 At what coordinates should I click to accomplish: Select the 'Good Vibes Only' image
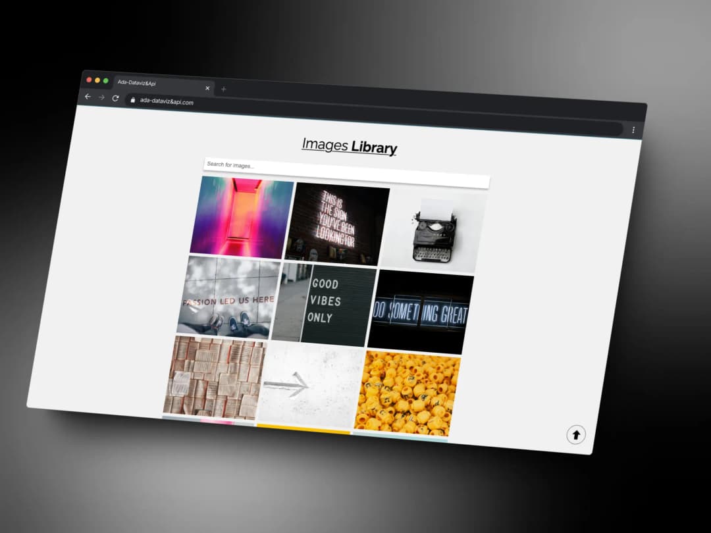click(326, 304)
